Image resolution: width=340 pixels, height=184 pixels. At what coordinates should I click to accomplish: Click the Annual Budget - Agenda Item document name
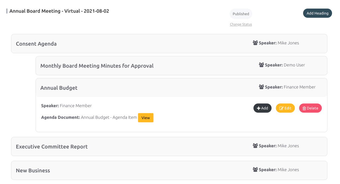click(109, 118)
